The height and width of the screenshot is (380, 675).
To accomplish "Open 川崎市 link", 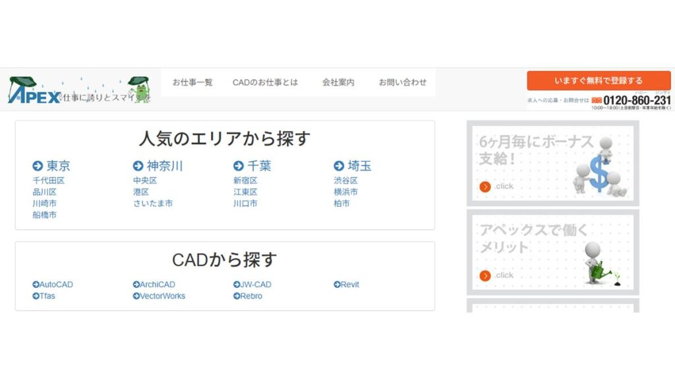I will 44,204.
